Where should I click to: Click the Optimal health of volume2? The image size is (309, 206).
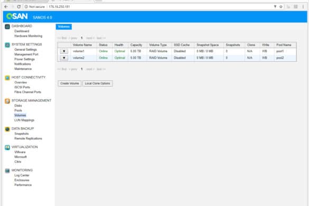click(x=120, y=58)
